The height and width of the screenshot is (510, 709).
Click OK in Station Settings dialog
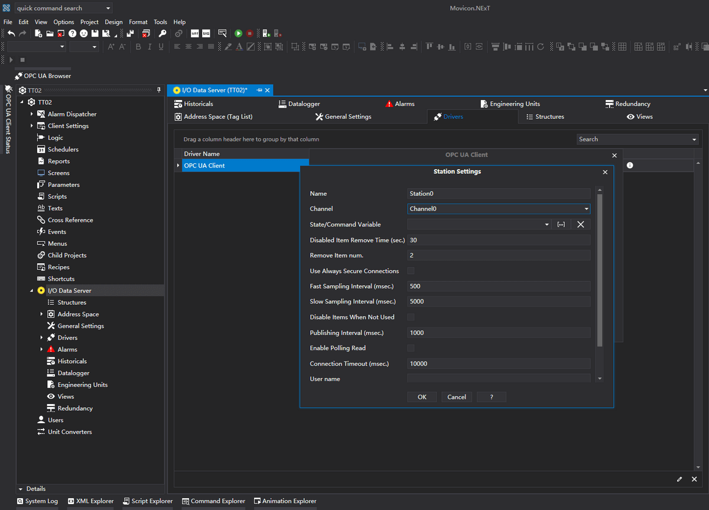422,397
